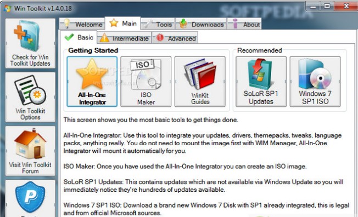Click the PayPal shield donate button
This screenshot has height=217, width=358.
(30, 198)
